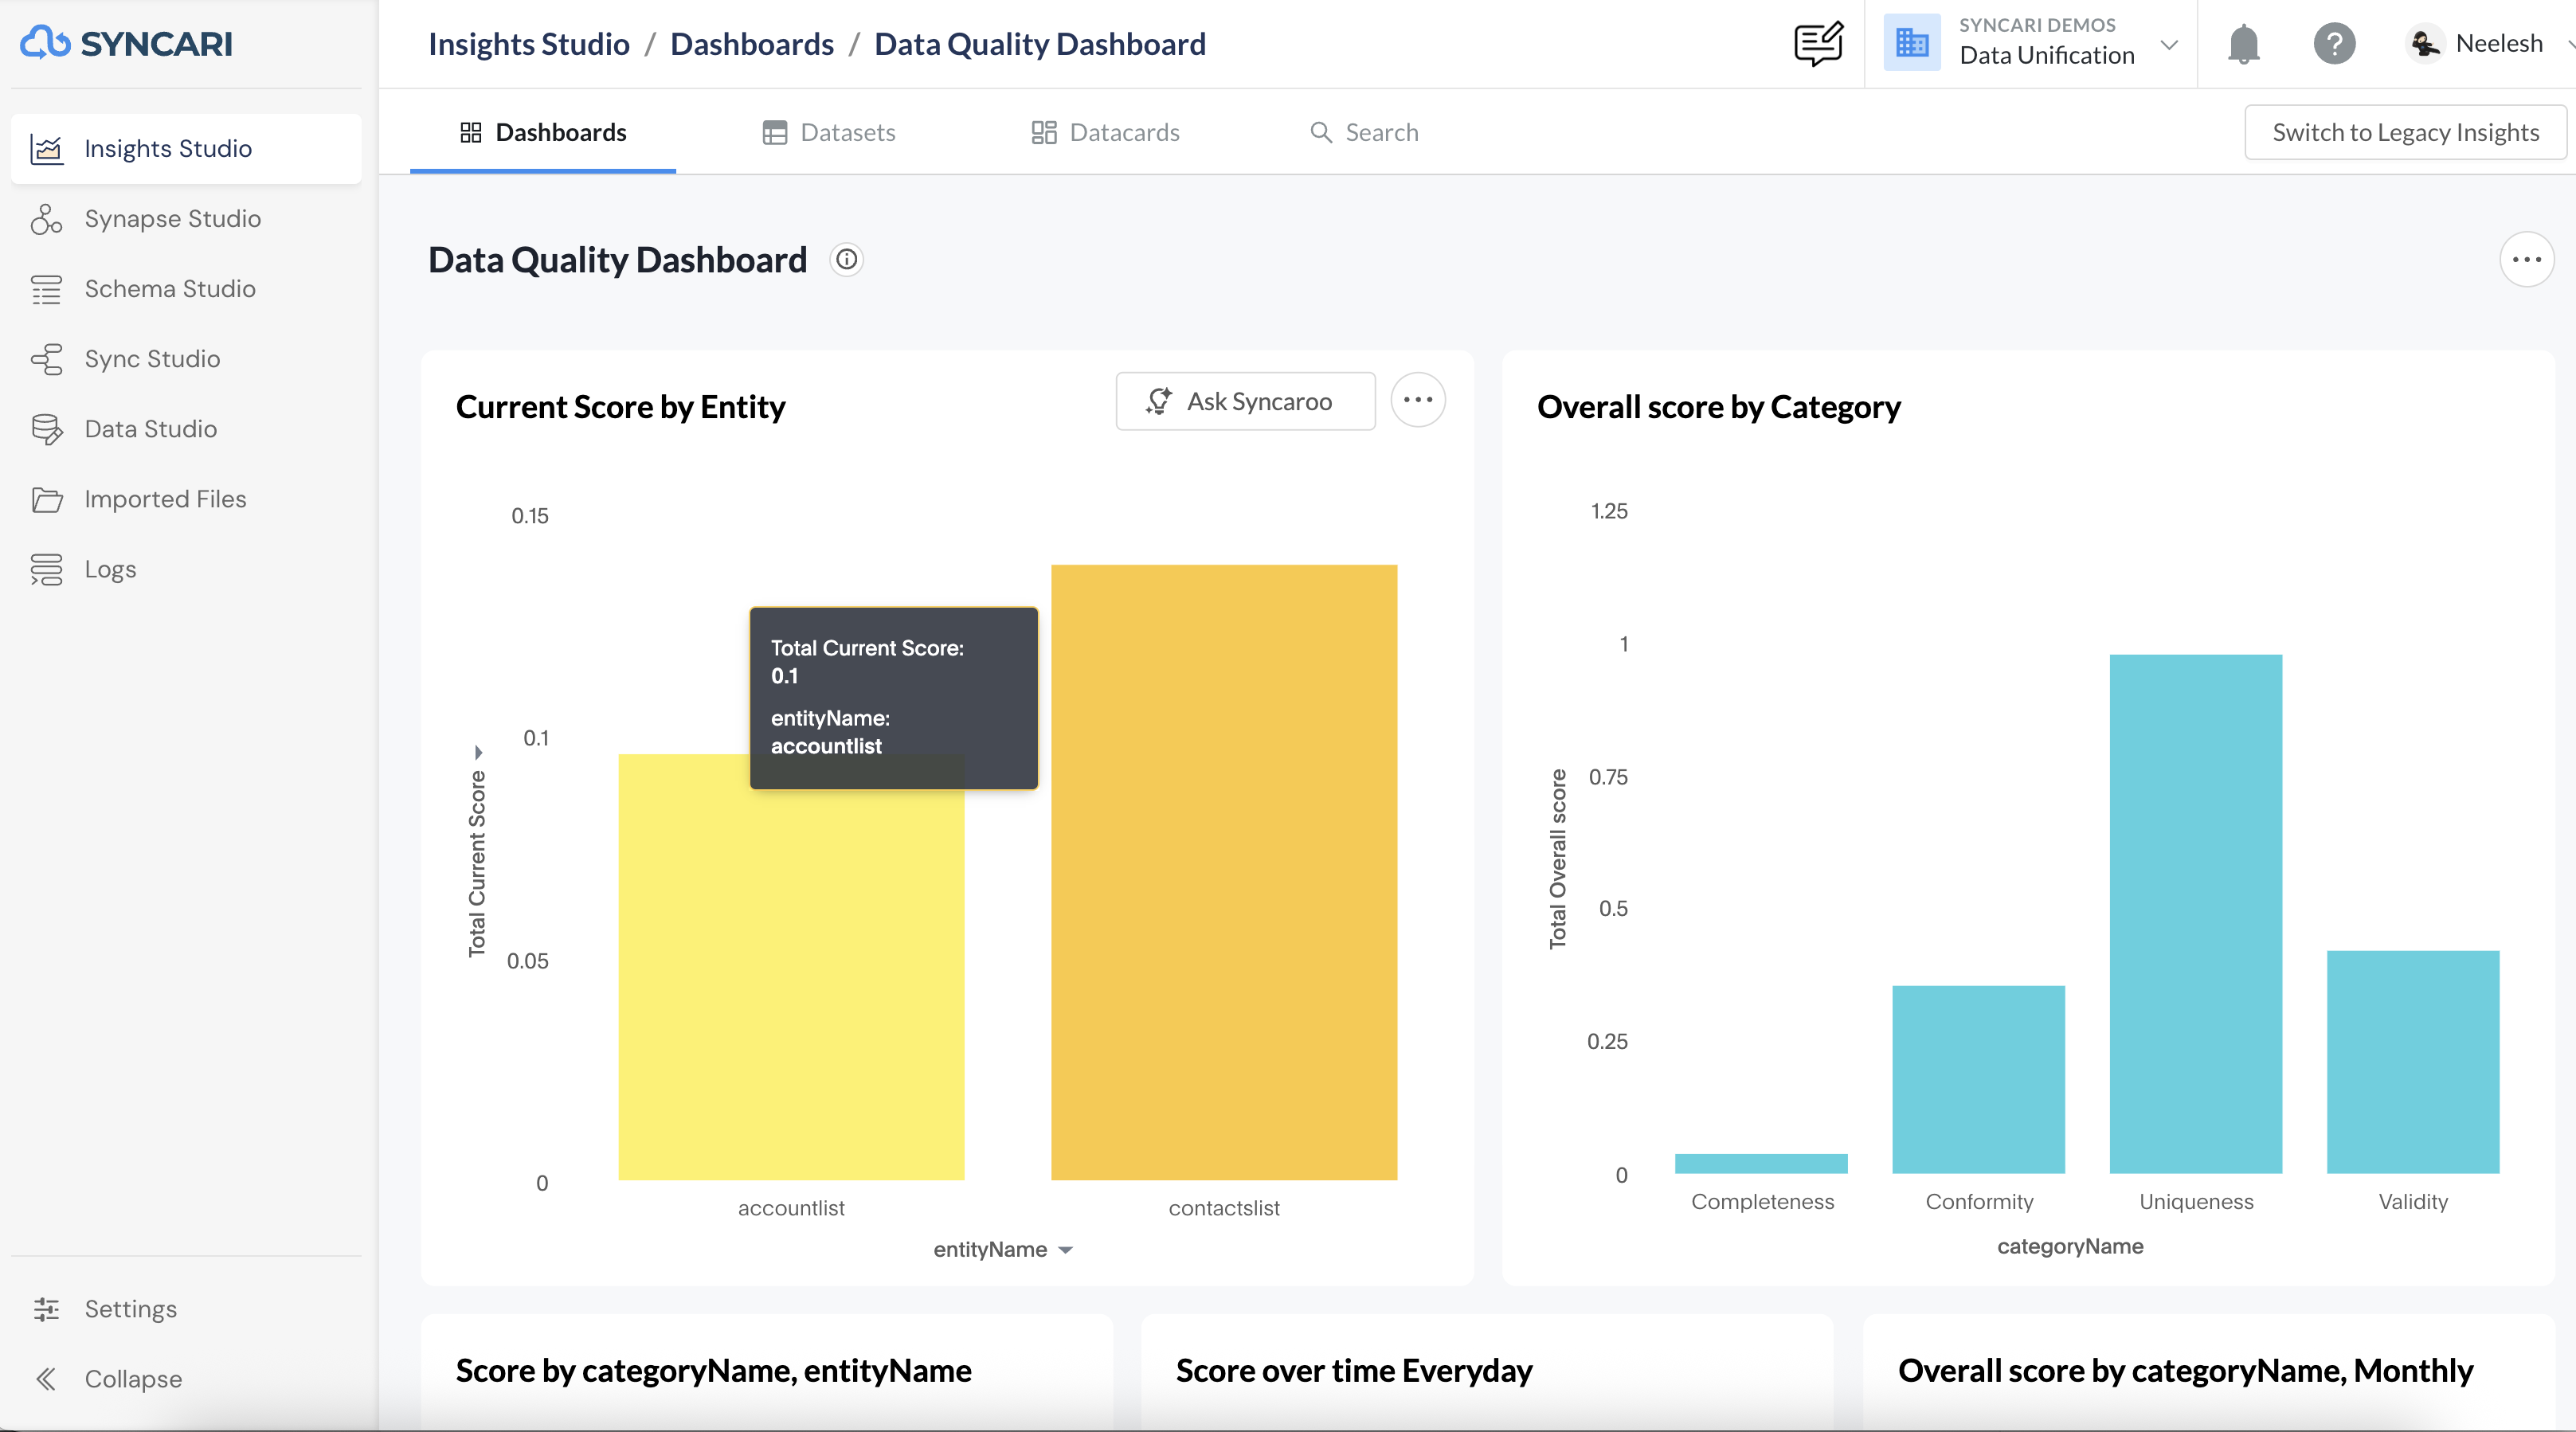Click the Uniqueness category bar

2196,914
